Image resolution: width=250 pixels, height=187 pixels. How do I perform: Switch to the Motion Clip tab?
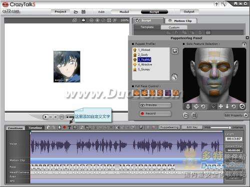click(x=181, y=21)
